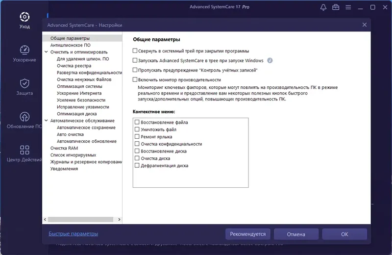Open the Ускорение speedometer section
The width and height of the screenshot is (392, 255).
click(x=24, y=53)
